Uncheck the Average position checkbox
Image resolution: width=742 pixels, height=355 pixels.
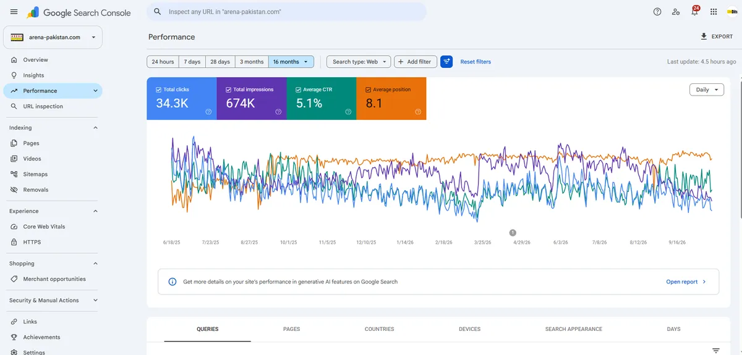coord(369,90)
